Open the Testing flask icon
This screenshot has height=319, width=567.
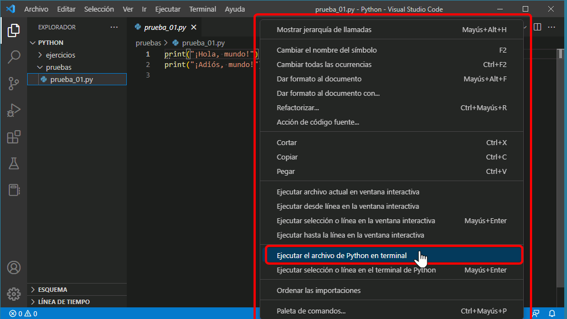[14, 163]
